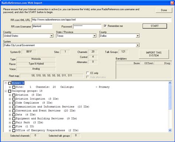Click the Control value 4
The height and width of the screenshot is (142, 175).
coord(93,57)
